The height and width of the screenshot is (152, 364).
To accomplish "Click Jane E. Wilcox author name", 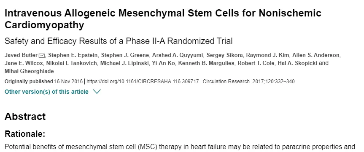I will click(x=24, y=63).
